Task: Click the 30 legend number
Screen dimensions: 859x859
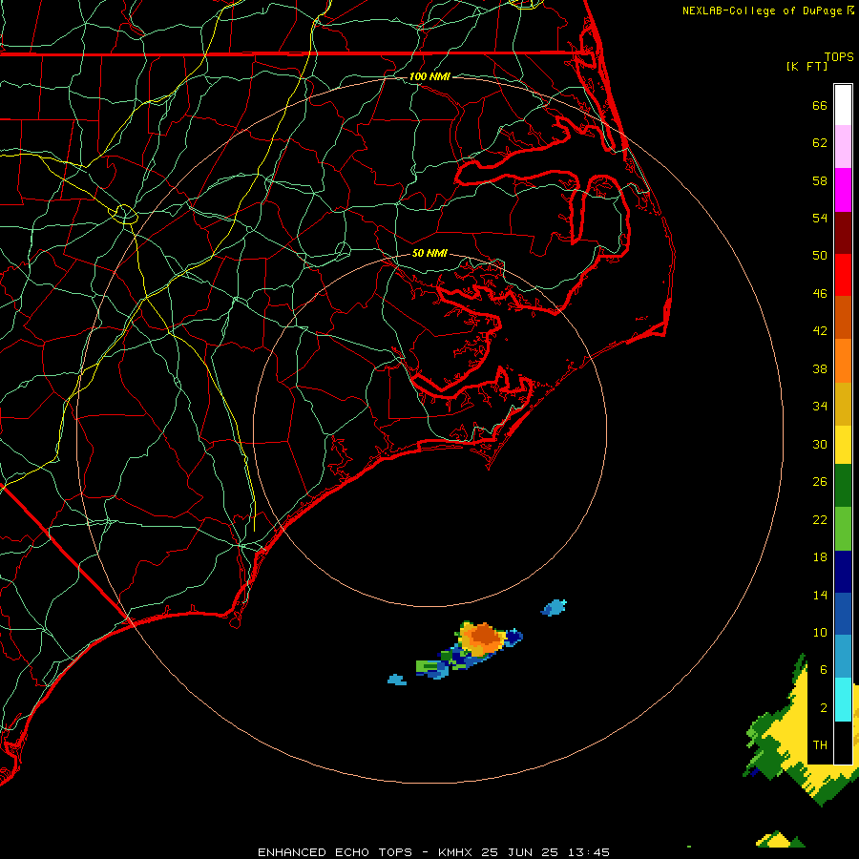Action: point(820,444)
